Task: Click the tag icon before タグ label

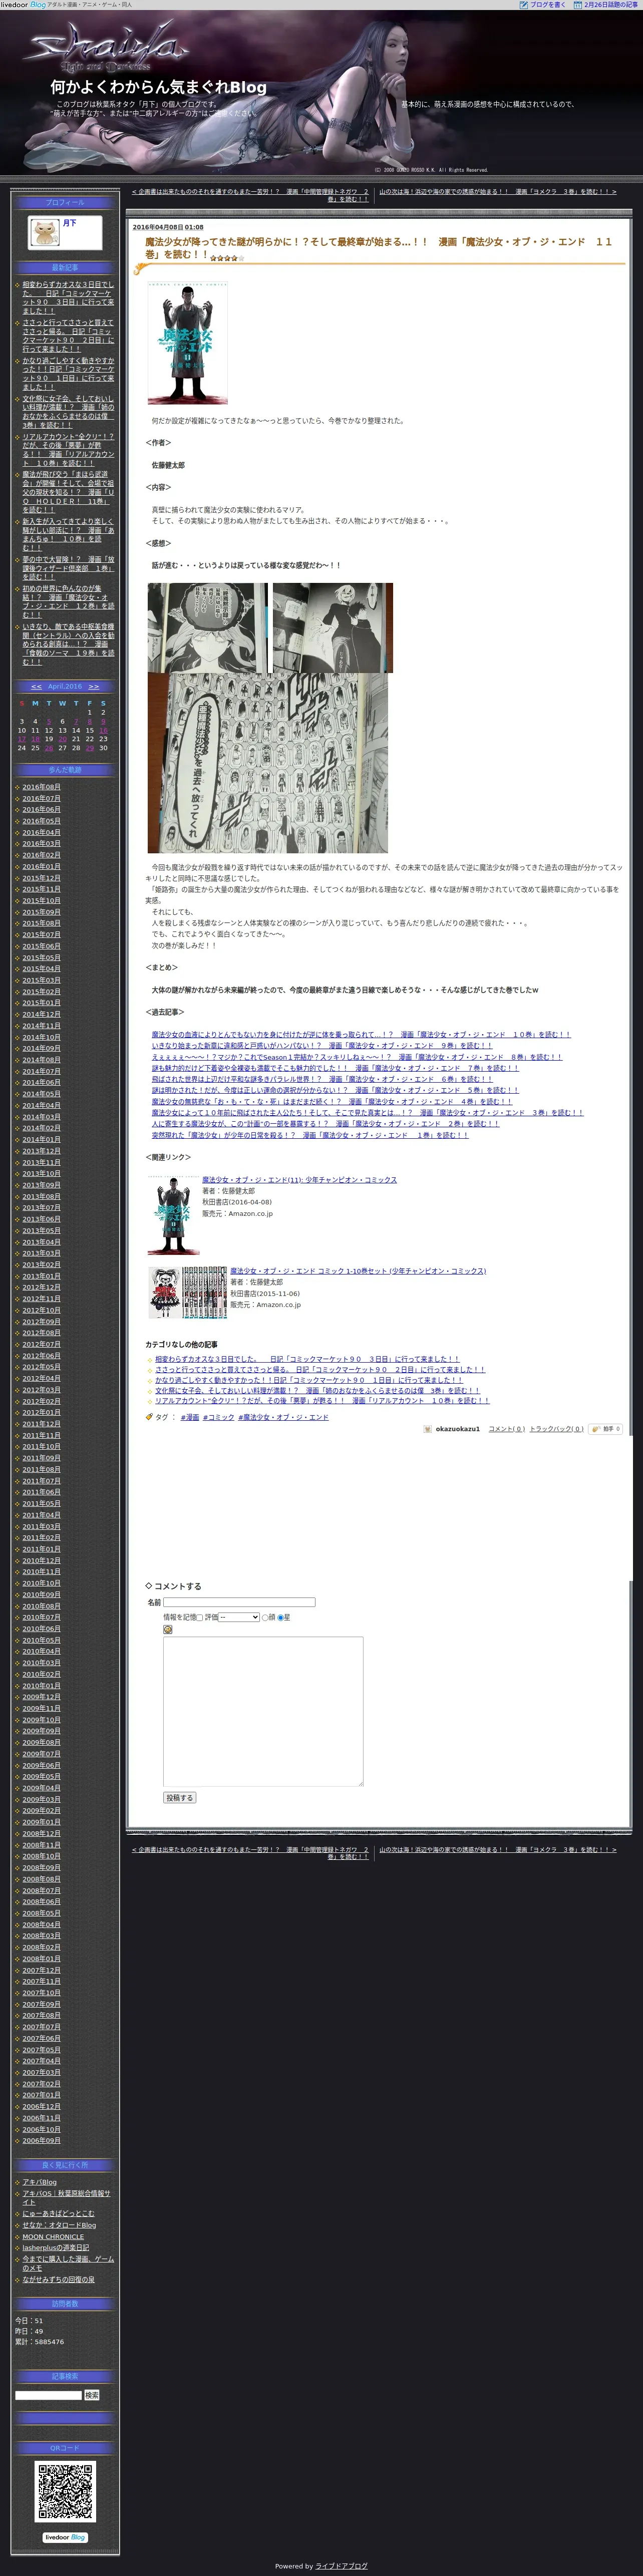Action: [x=149, y=1416]
